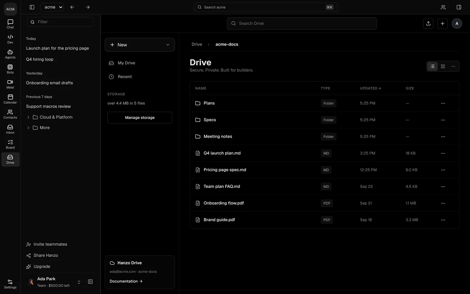
Task: Click the upload icon near Search Drive
Action: (x=428, y=24)
